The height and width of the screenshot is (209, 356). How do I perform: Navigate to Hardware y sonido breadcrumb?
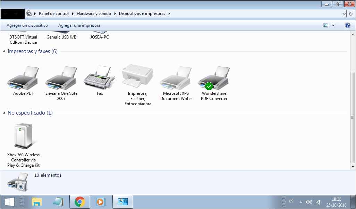click(94, 14)
